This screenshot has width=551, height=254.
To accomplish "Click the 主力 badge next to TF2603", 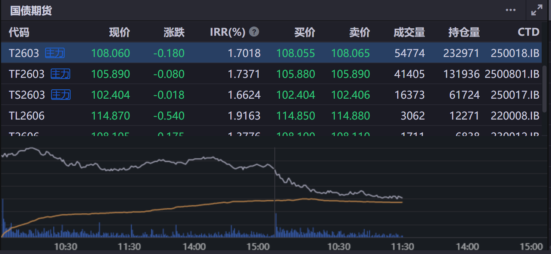I will click(60, 74).
